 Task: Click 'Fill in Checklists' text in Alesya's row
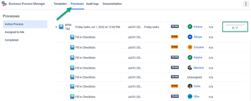[85, 37]
